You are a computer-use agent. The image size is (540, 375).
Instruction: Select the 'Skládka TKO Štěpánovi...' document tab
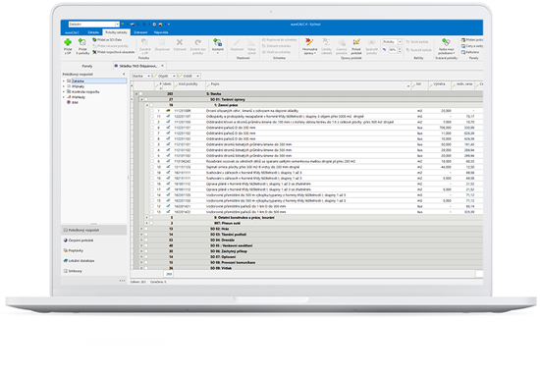click(138, 66)
